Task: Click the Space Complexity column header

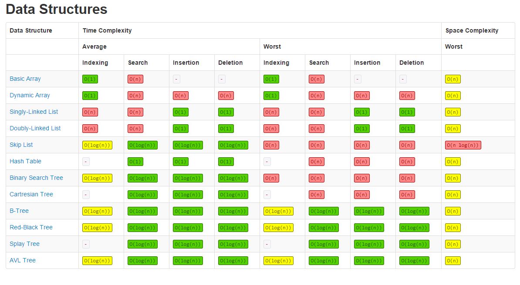Action: (x=472, y=30)
